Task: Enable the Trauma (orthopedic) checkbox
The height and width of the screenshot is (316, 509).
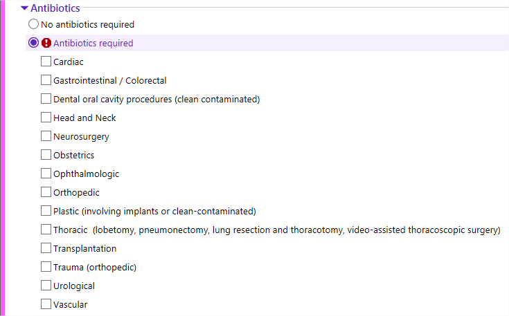Action: pos(46,267)
